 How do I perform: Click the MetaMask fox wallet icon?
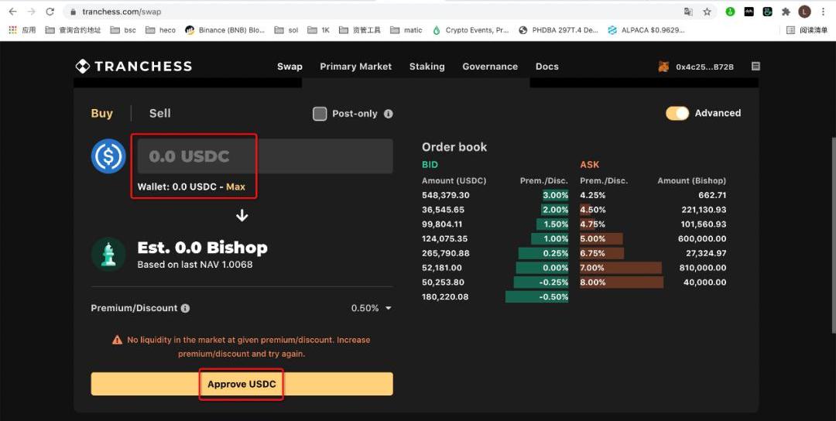[663, 67]
